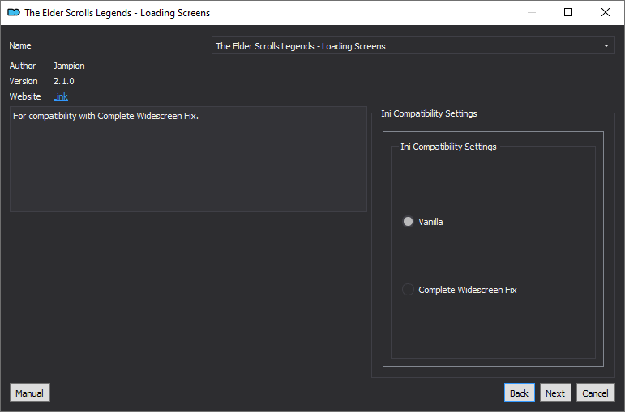Screen dimensions: 625x412
Task: Select Complete Widescreen Fix radio option
Action: [x=408, y=290]
